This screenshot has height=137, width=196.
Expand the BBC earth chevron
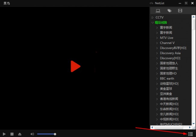click(x=157, y=79)
